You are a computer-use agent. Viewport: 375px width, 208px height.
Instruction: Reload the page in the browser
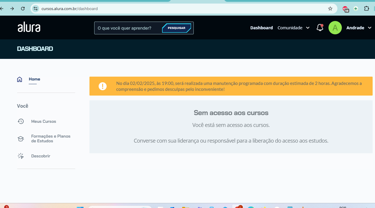(23, 9)
